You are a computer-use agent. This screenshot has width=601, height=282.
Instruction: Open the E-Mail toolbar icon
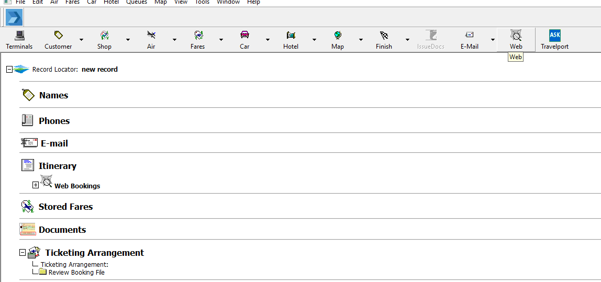tap(469, 35)
